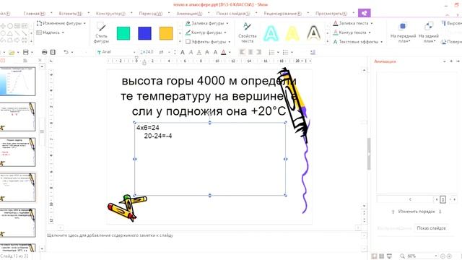This screenshot has width=462, height=260.
Task: Click the bulleted list icon
Action: click(x=285, y=52)
